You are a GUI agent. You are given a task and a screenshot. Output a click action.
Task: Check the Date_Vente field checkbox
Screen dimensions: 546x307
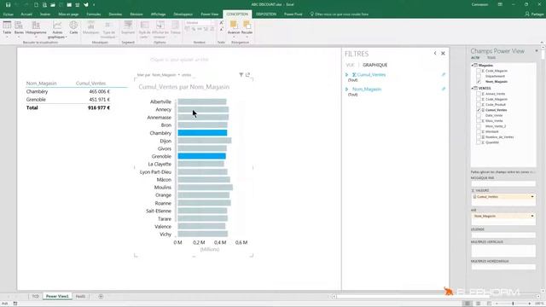tap(479, 115)
